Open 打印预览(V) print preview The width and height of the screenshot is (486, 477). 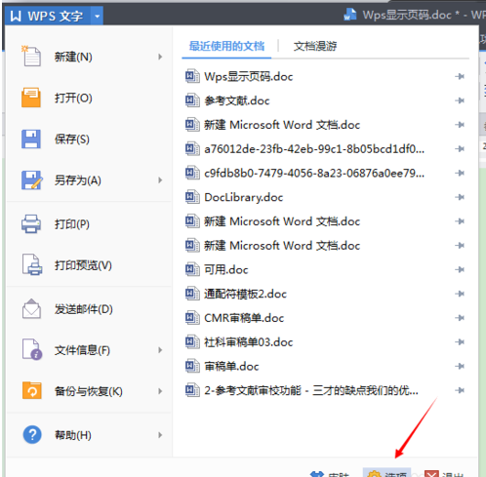click(x=67, y=265)
